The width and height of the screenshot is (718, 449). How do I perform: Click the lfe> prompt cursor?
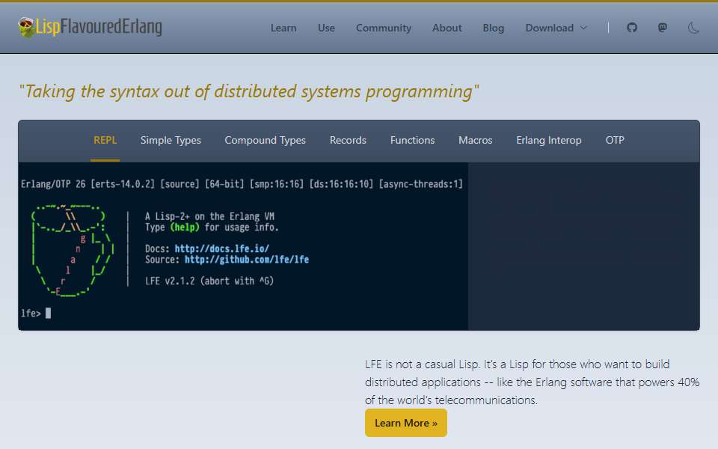pos(48,313)
